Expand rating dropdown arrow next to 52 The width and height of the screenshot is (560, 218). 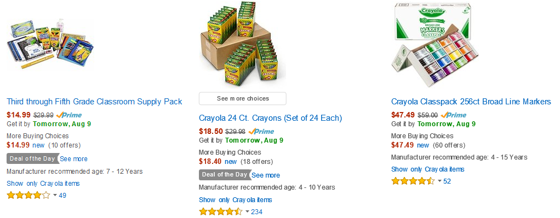(x=439, y=181)
